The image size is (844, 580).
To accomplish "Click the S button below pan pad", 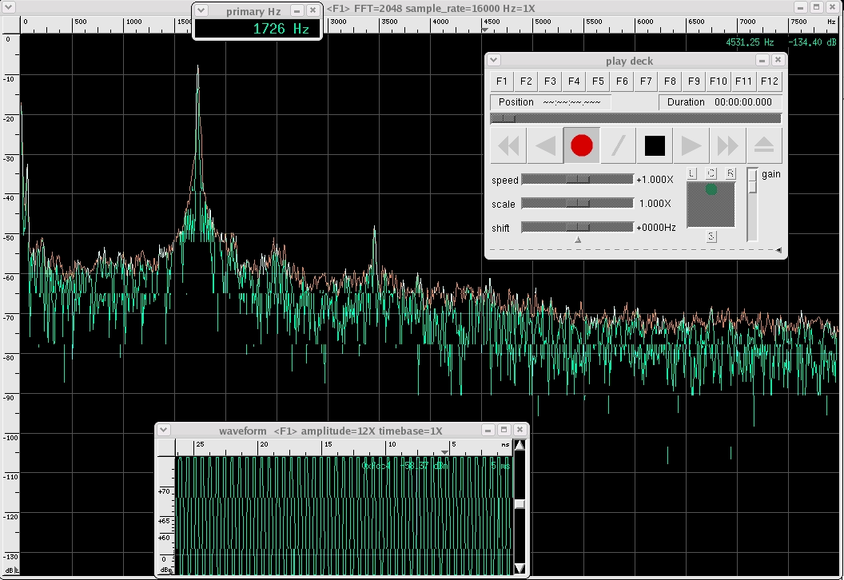I will pos(711,236).
